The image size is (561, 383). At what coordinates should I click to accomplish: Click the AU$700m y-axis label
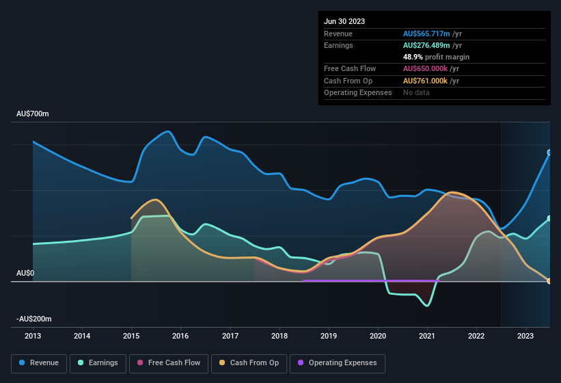[x=33, y=114]
